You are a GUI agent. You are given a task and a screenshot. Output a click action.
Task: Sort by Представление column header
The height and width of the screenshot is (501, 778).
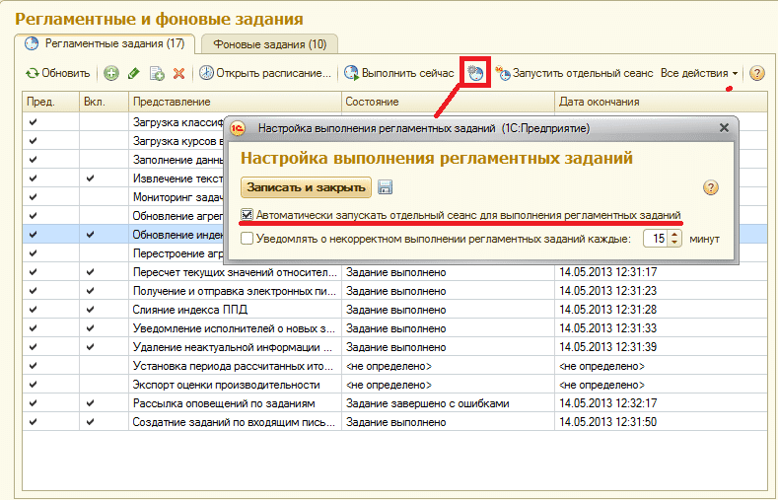click(236, 102)
